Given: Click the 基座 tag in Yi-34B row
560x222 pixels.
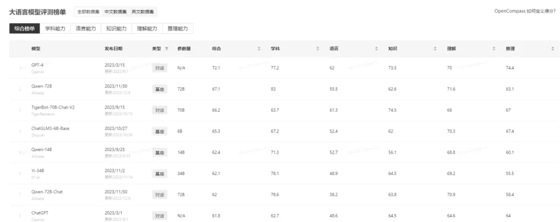Looking at the screenshot, I should click(x=160, y=173).
